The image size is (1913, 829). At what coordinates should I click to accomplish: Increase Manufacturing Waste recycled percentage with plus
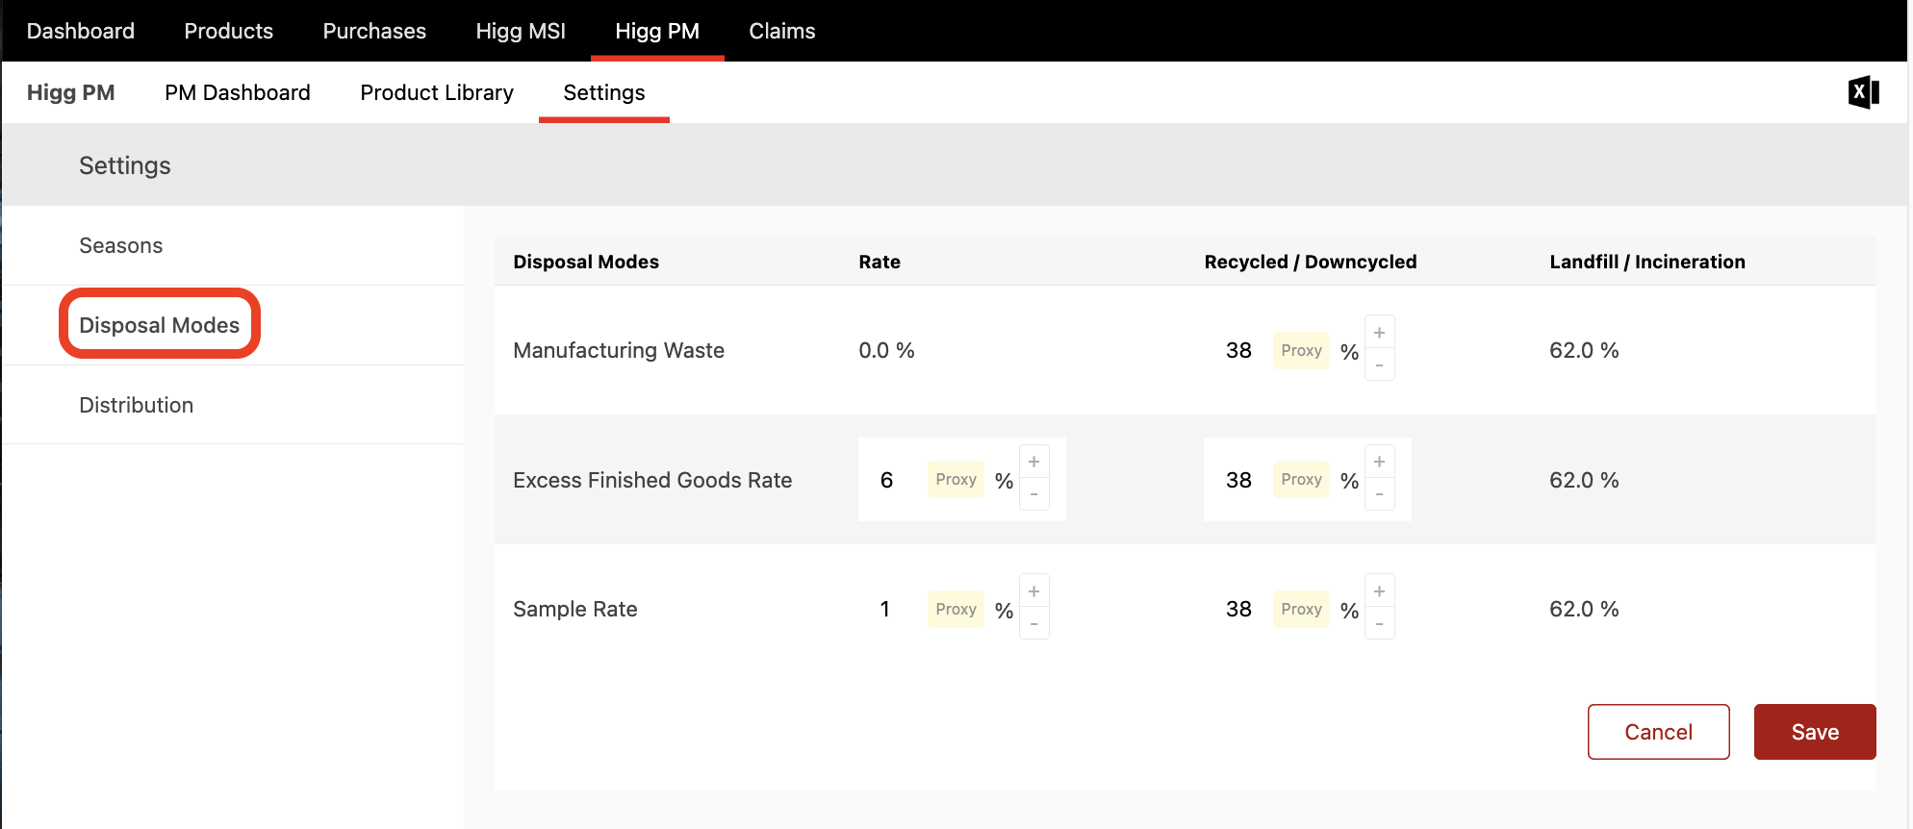pos(1379,333)
